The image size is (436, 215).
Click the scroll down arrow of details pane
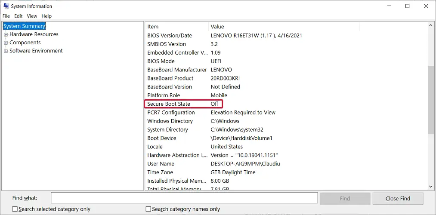[x=431, y=186]
